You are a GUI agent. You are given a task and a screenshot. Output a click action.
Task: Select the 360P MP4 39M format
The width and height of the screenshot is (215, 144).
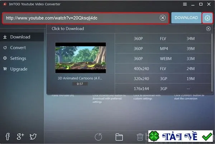pos(163,48)
